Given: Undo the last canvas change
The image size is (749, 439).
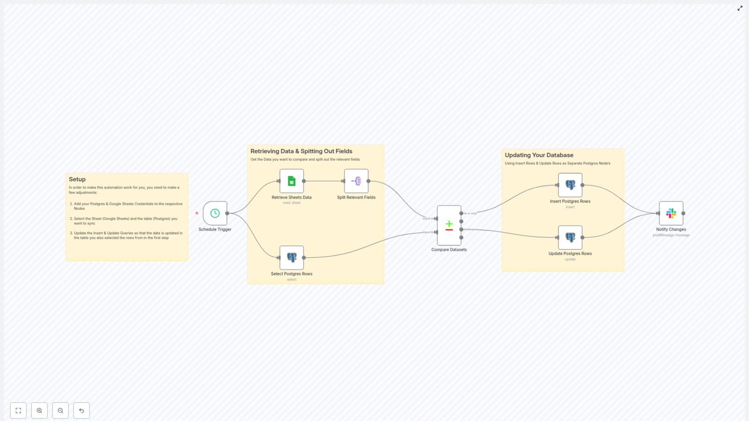Looking at the screenshot, I should coord(81,410).
